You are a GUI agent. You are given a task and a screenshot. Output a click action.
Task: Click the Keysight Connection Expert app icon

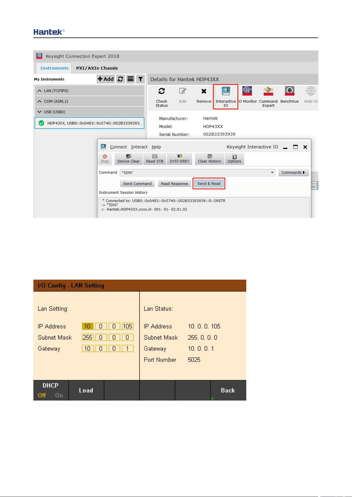[x=39, y=56]
